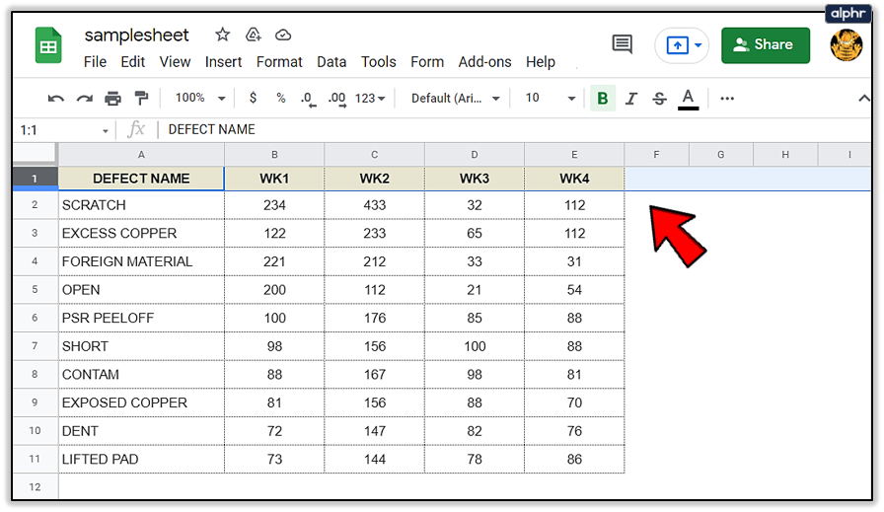Click the undo arrow icon
Screen dimensions: 884x512
(x=56, y=99)
